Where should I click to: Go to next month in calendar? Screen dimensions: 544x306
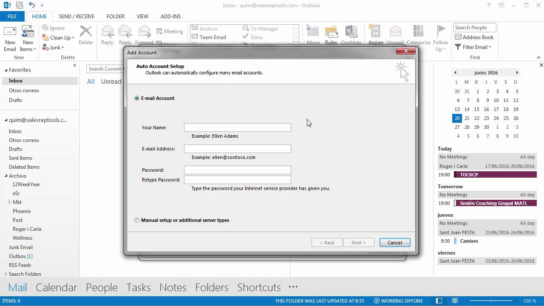coord(517,73)
